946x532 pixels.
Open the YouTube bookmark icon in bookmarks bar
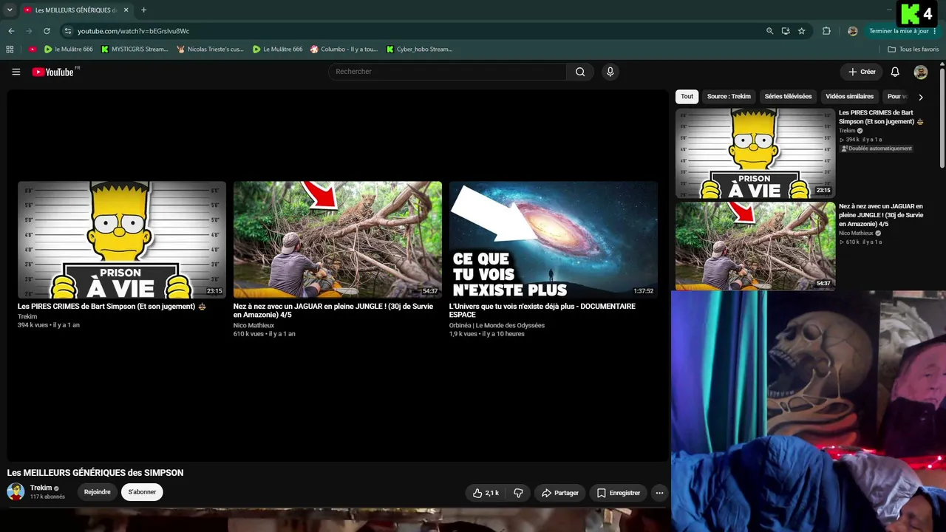click(x=33, y=50)
